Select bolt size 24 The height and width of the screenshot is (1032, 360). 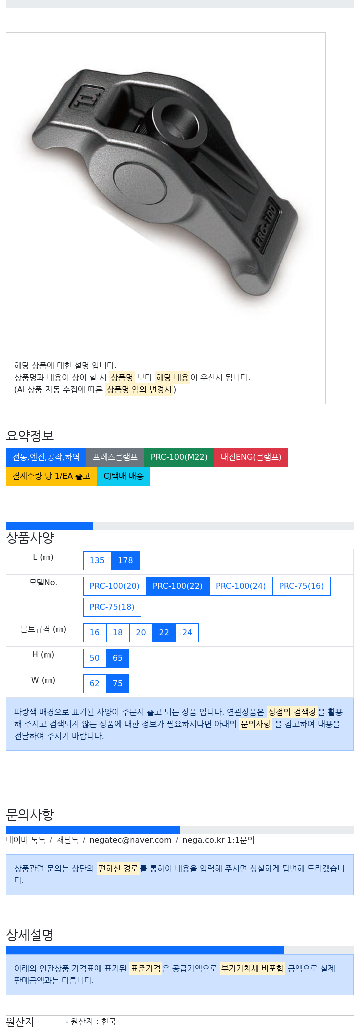(x=187, y=633)
